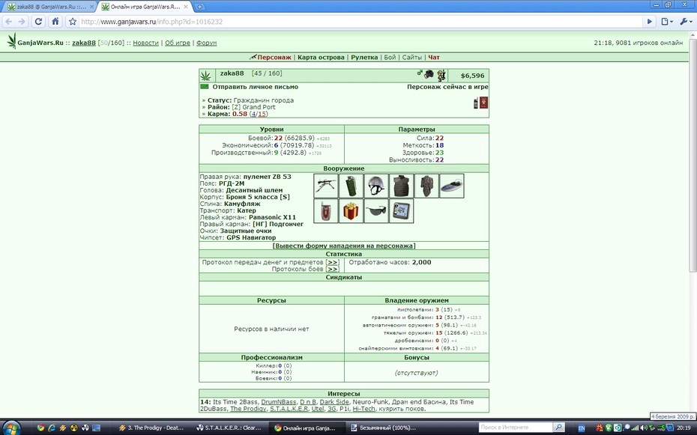Open the Новости link in header
Viewport: 697px width, 435px height.
146,43
